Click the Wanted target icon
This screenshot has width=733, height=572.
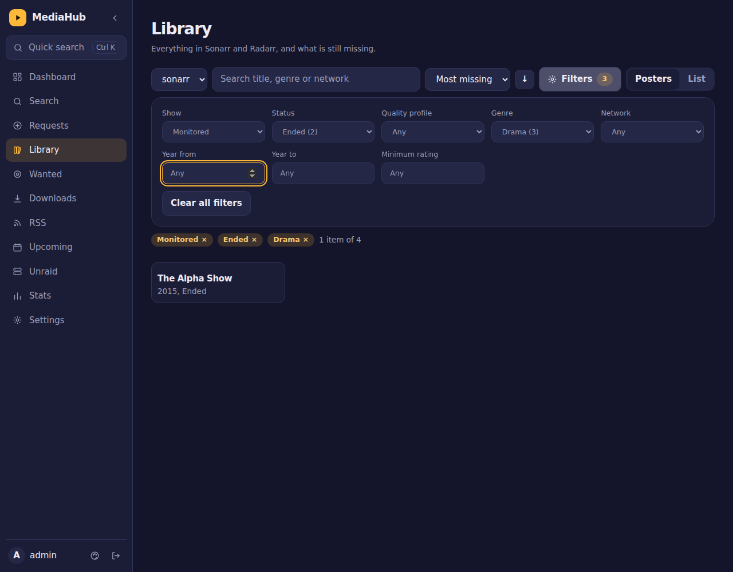18,174
